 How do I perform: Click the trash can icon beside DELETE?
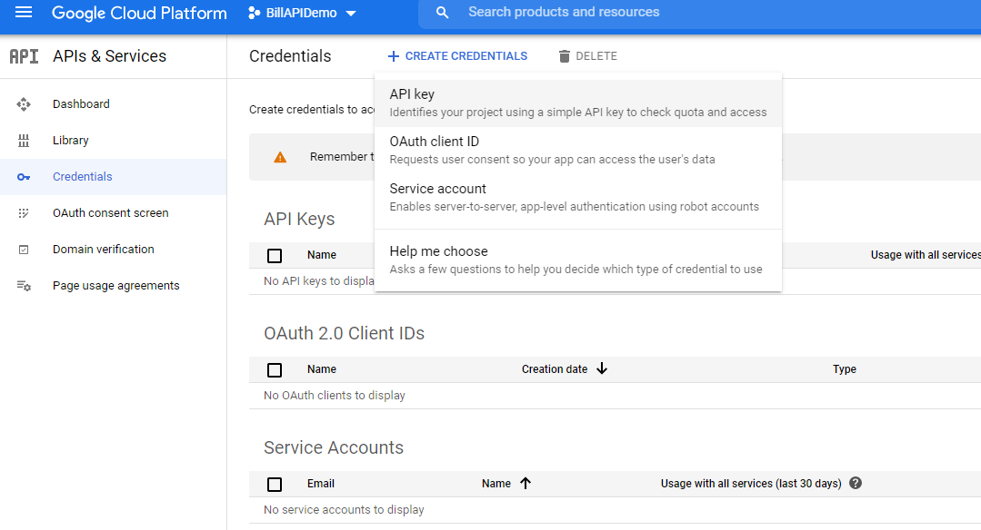click(565, 56)
